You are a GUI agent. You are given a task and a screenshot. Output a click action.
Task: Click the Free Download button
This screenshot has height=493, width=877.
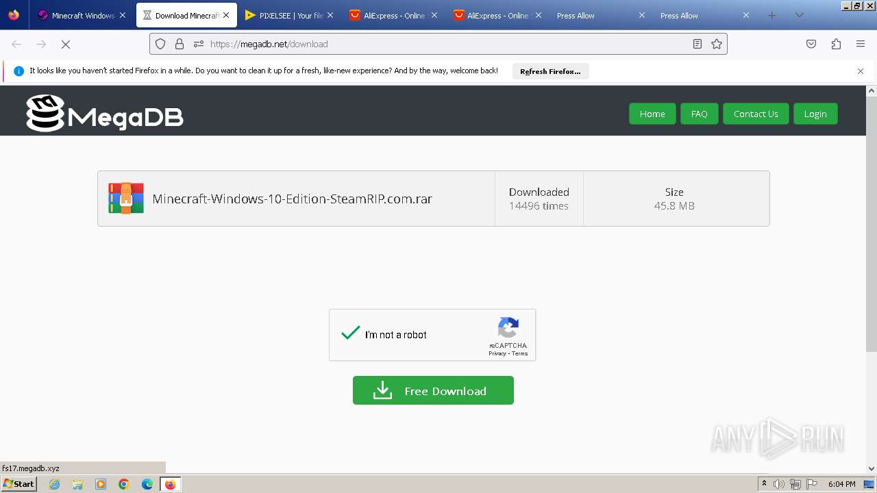433,390
